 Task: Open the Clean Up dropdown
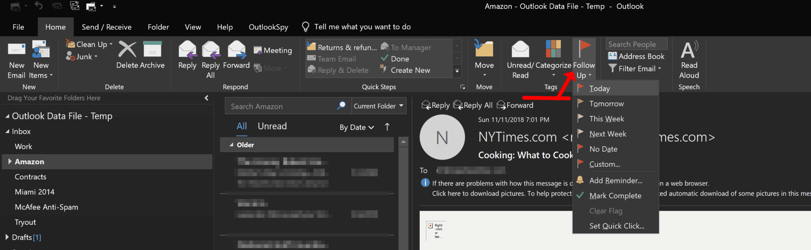(89, 44)
